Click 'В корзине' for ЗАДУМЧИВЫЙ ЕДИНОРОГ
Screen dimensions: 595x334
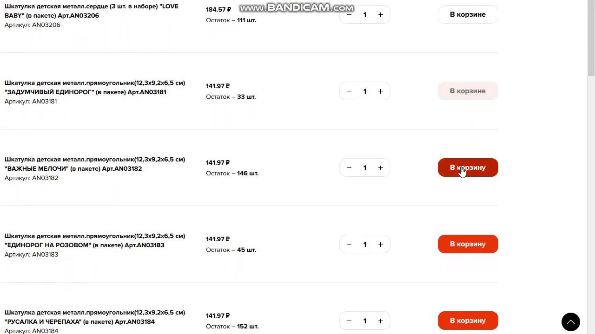coord(468,91)
